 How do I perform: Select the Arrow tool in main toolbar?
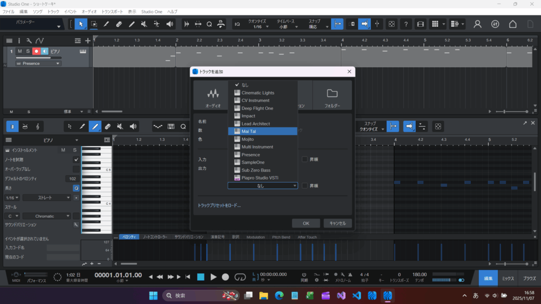click(81, 24)
